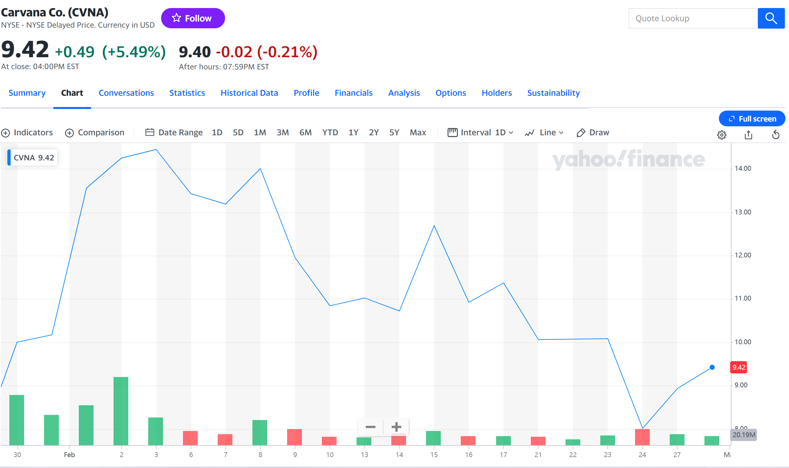
Task: Activate the Draw pencil tool
Action: [593, 132]
